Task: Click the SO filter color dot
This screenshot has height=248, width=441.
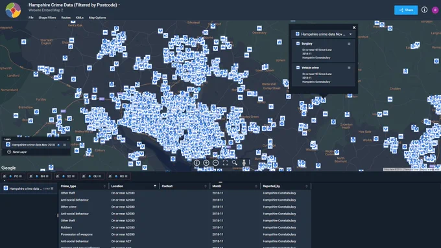Action: click(x=64, y=176)
